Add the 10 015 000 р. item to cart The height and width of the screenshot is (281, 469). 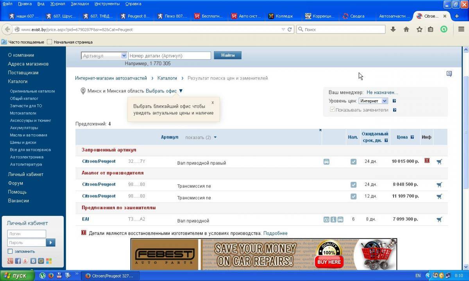click(x=439, y=162)
